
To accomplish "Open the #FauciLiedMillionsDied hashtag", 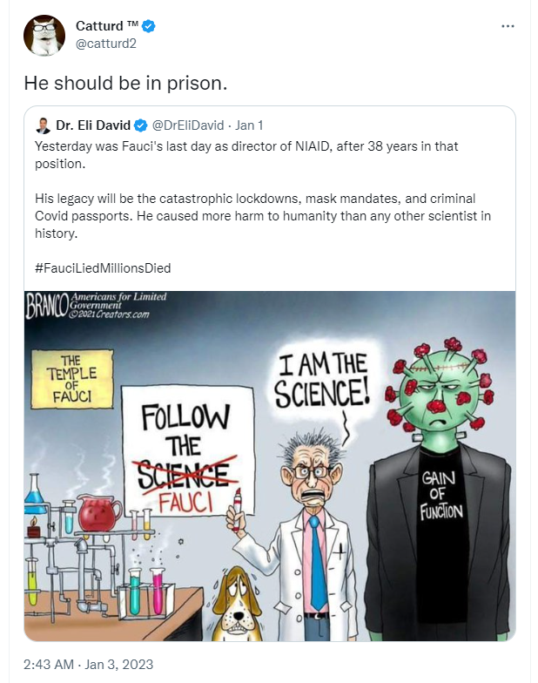I will pyautogui.click(x=103, y=268).
